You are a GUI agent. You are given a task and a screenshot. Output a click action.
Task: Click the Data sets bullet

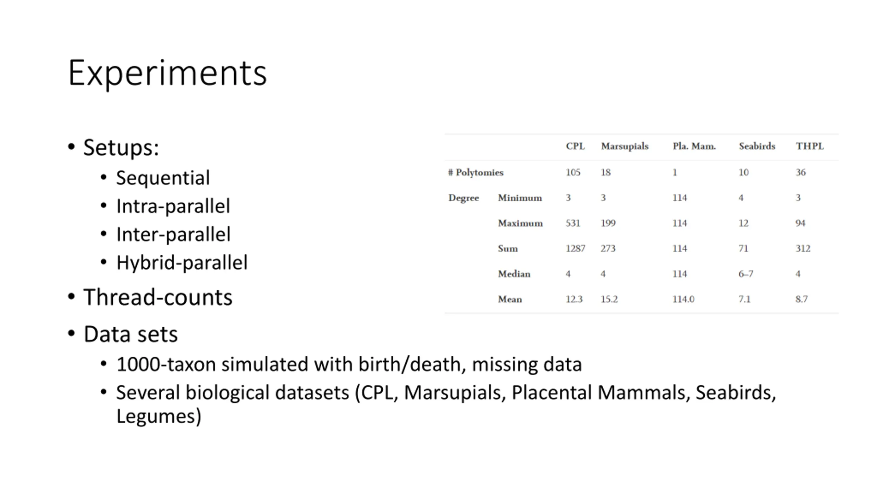131,334
